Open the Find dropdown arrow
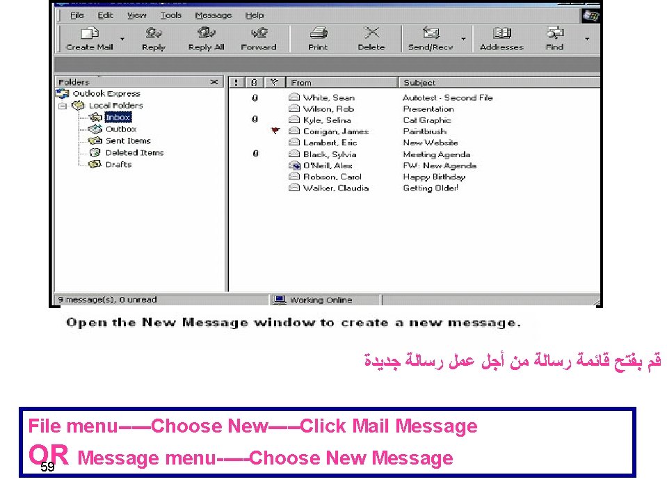This screenshot has width=667, height=500. tap(587, 39)
